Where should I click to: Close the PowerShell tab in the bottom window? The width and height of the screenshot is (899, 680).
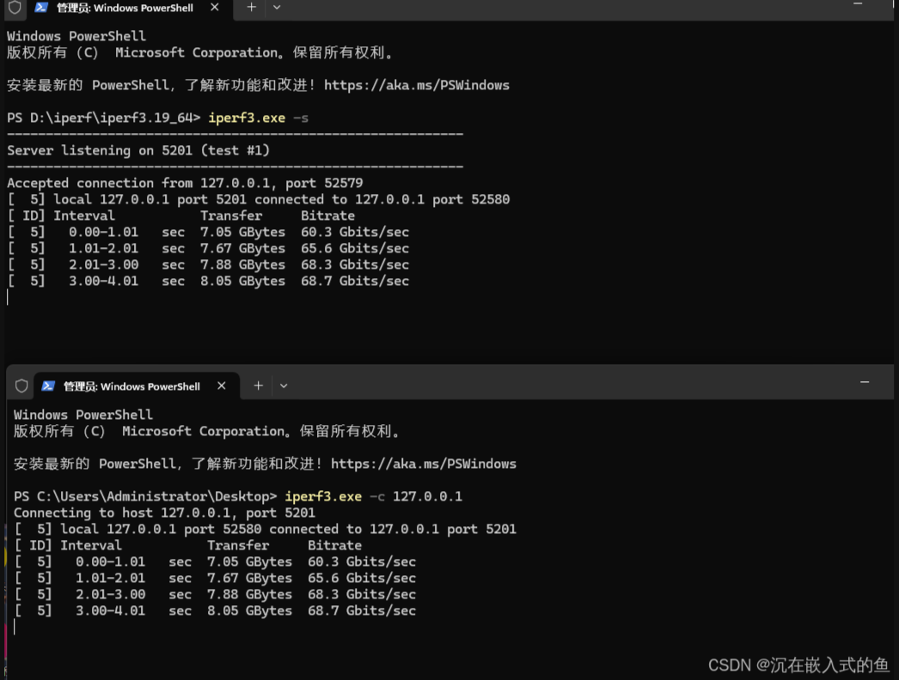pyautogui.click(x=222, y=386)
